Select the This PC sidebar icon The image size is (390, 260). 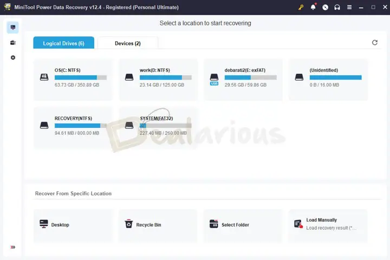click(13, 27)
